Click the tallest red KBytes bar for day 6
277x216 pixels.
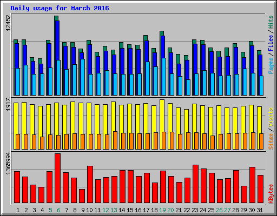point(57,178)
